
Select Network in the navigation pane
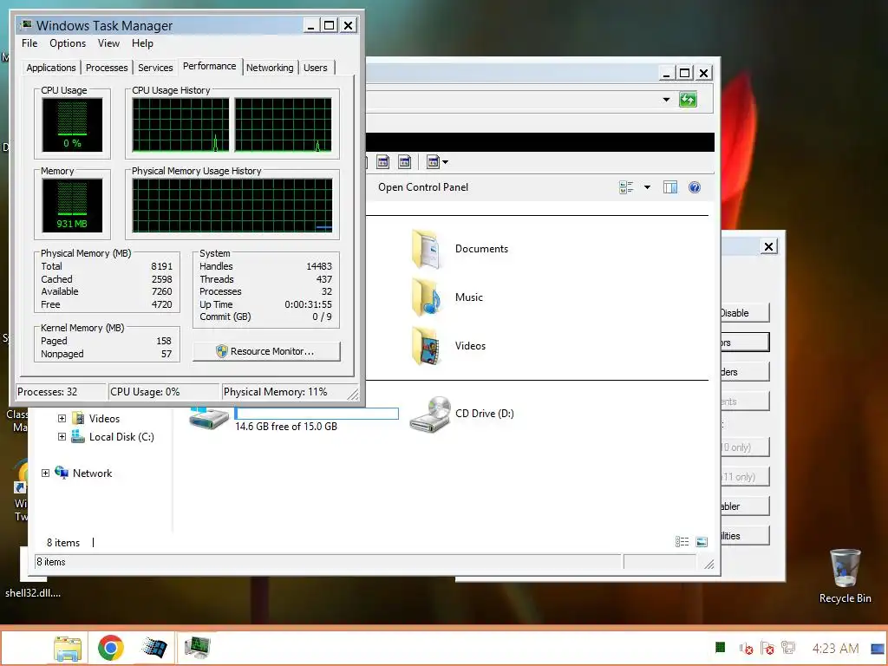(x=92, y=473)
